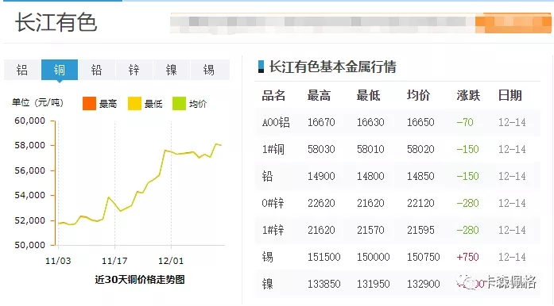Click the 近30天铜价格走势图 chart caption
The image size is (554, 306).
click(x=140, y=280)
